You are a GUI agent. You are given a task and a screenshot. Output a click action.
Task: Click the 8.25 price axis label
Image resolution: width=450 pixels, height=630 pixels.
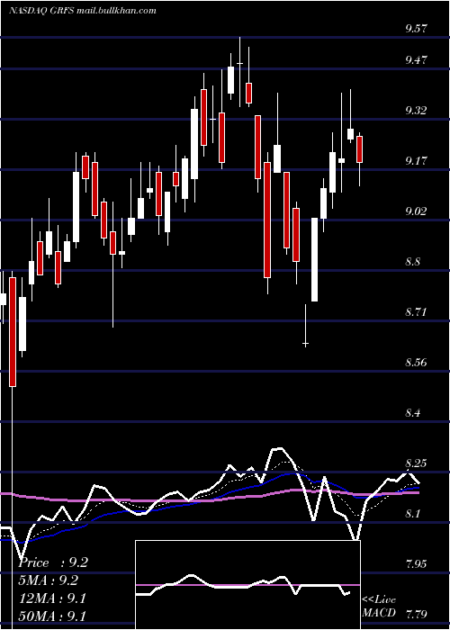417,463
